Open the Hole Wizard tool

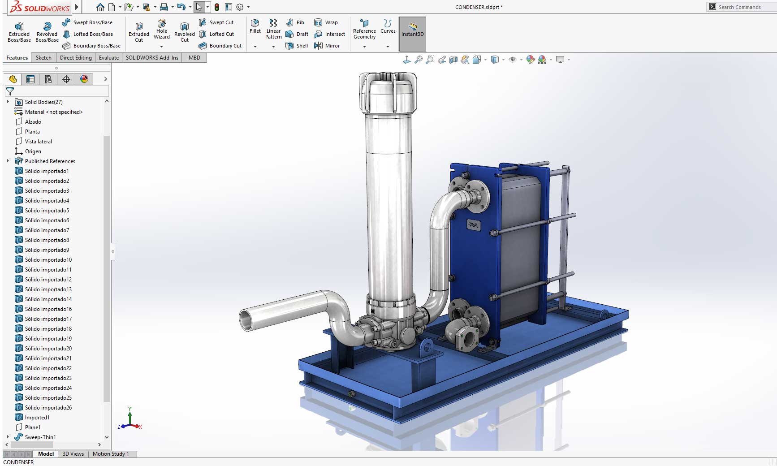[x=162, y=31]
